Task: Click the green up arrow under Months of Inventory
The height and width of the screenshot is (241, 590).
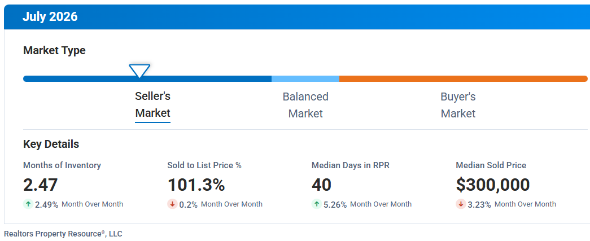Action: click(x=28, y=204)
